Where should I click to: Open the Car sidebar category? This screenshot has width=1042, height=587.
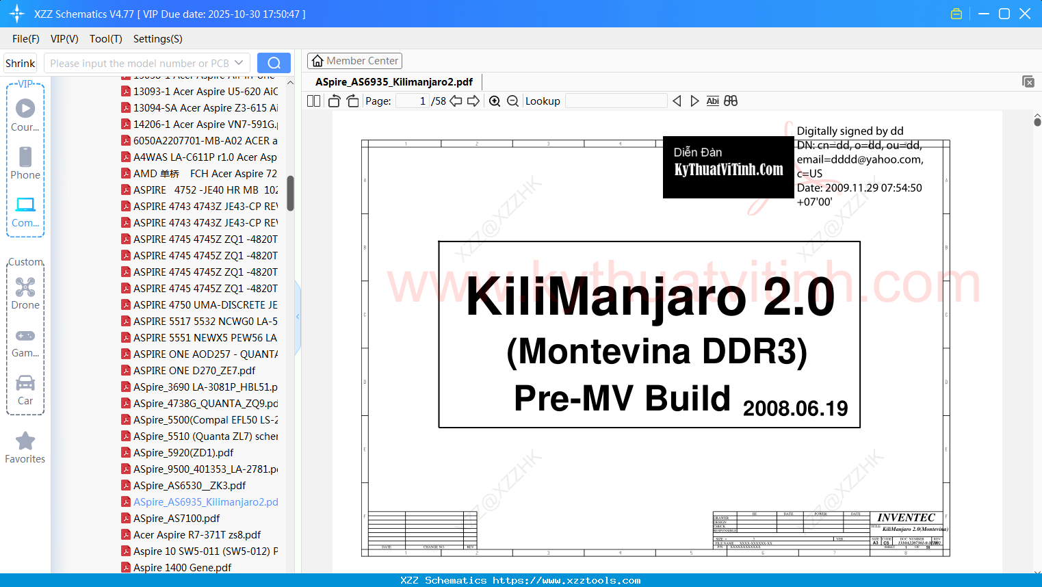25,390
